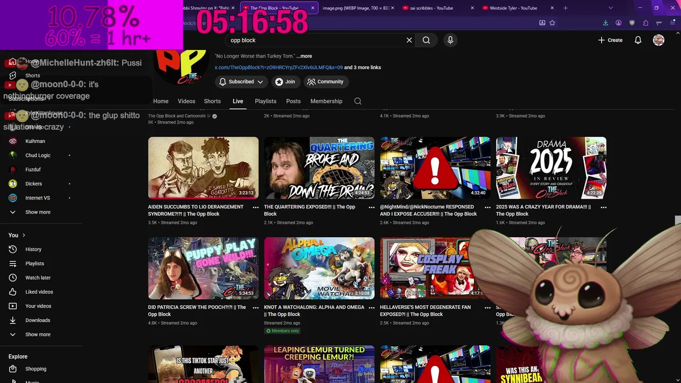The height and width of the screenshot is (383, 681).
Task: Click the Join button
Action: [285, 81]
